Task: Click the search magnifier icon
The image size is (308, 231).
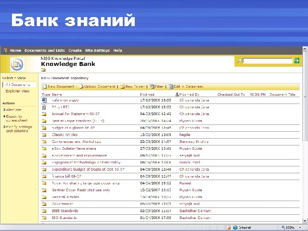Action: coord(239,60)
